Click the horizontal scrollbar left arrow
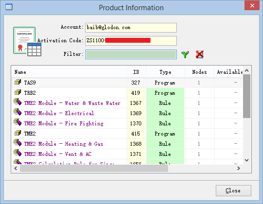 click(16, 168)
